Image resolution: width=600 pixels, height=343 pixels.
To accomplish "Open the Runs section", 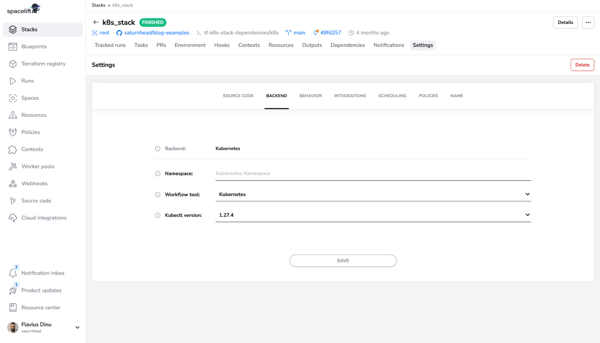I will click(27, 81).
